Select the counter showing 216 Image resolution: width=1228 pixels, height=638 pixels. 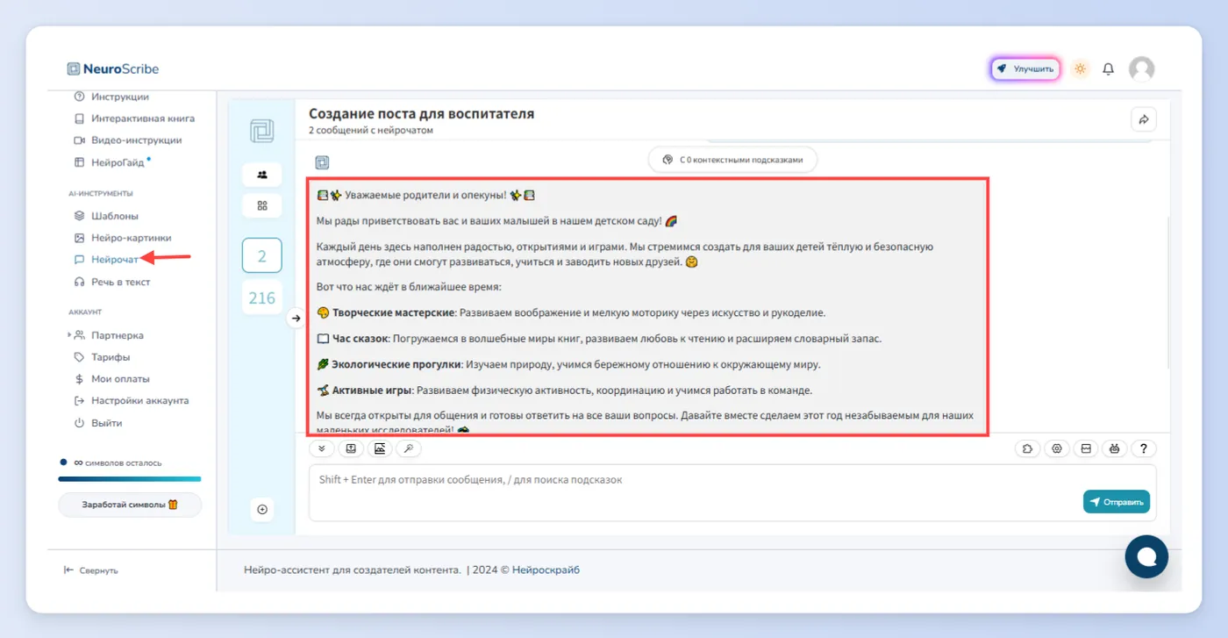click(262, 298)
